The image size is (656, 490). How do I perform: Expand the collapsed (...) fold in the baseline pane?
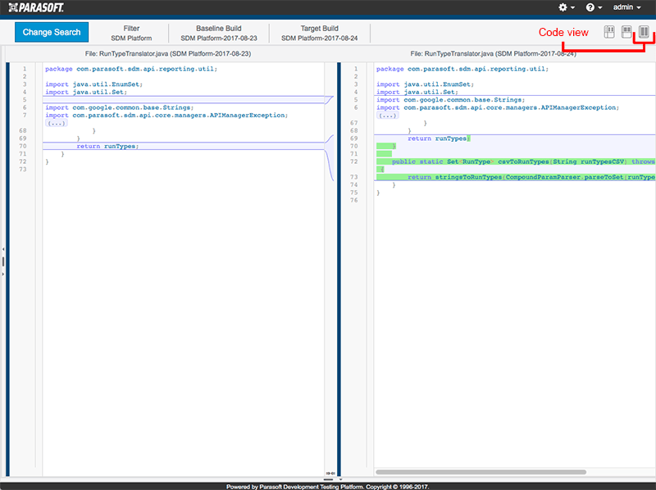pyautogui.click(x=56, y=124)
